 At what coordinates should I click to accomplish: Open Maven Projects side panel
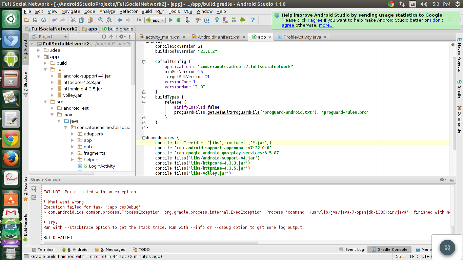460,55
